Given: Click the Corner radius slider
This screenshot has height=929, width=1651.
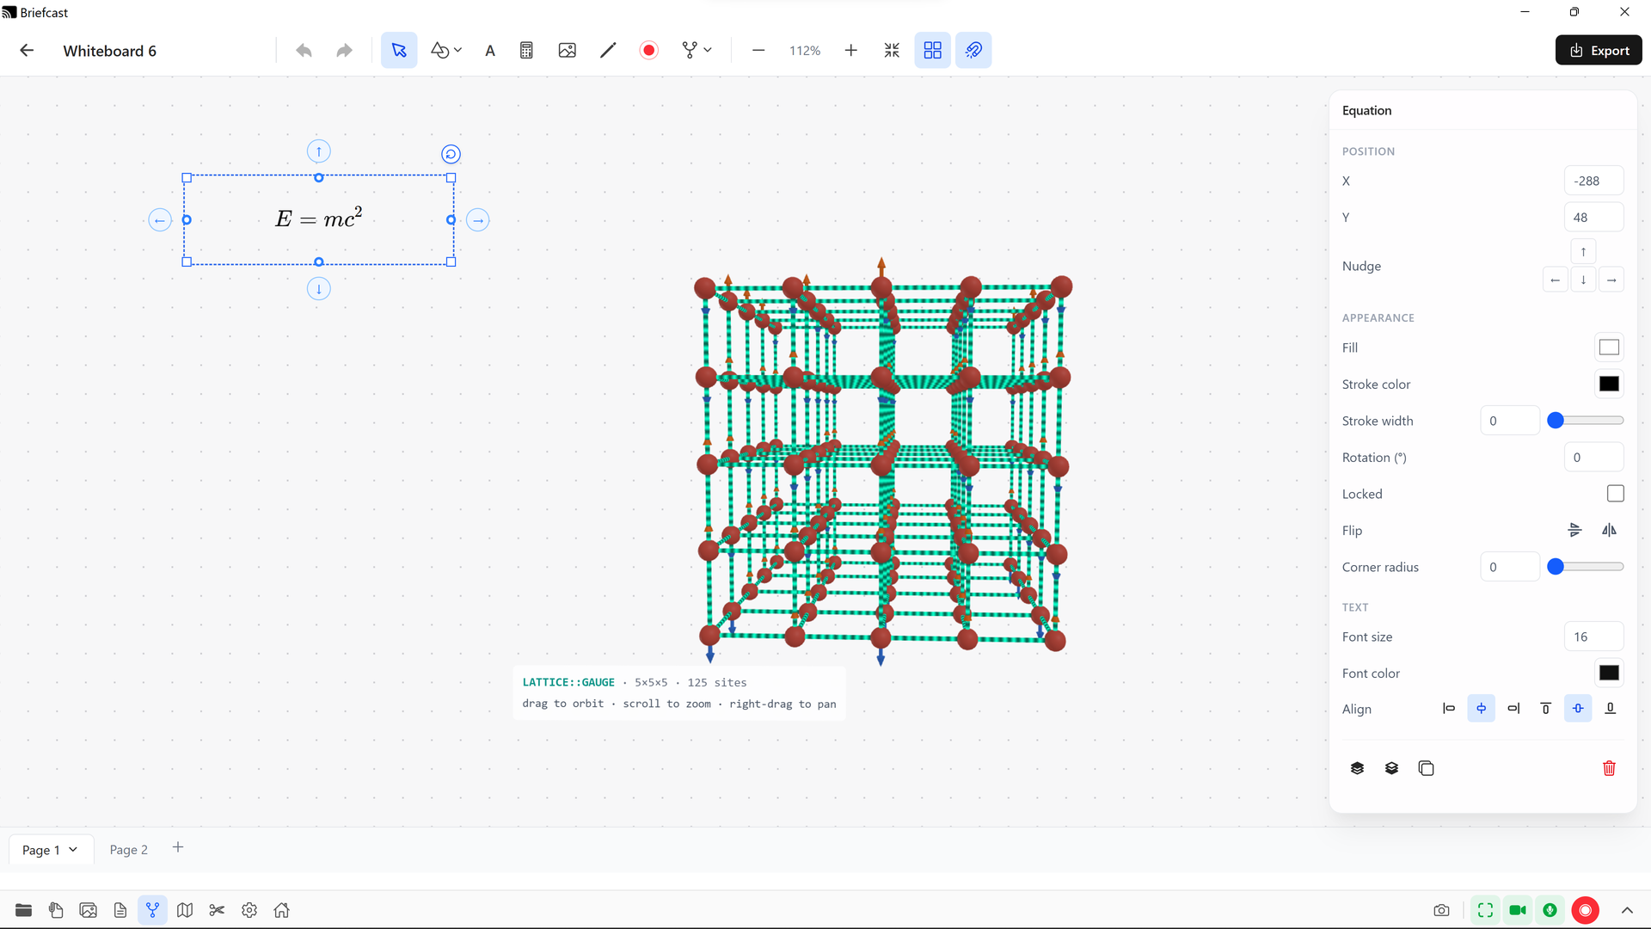Looking at the screenshot, I should (1585, 567).
